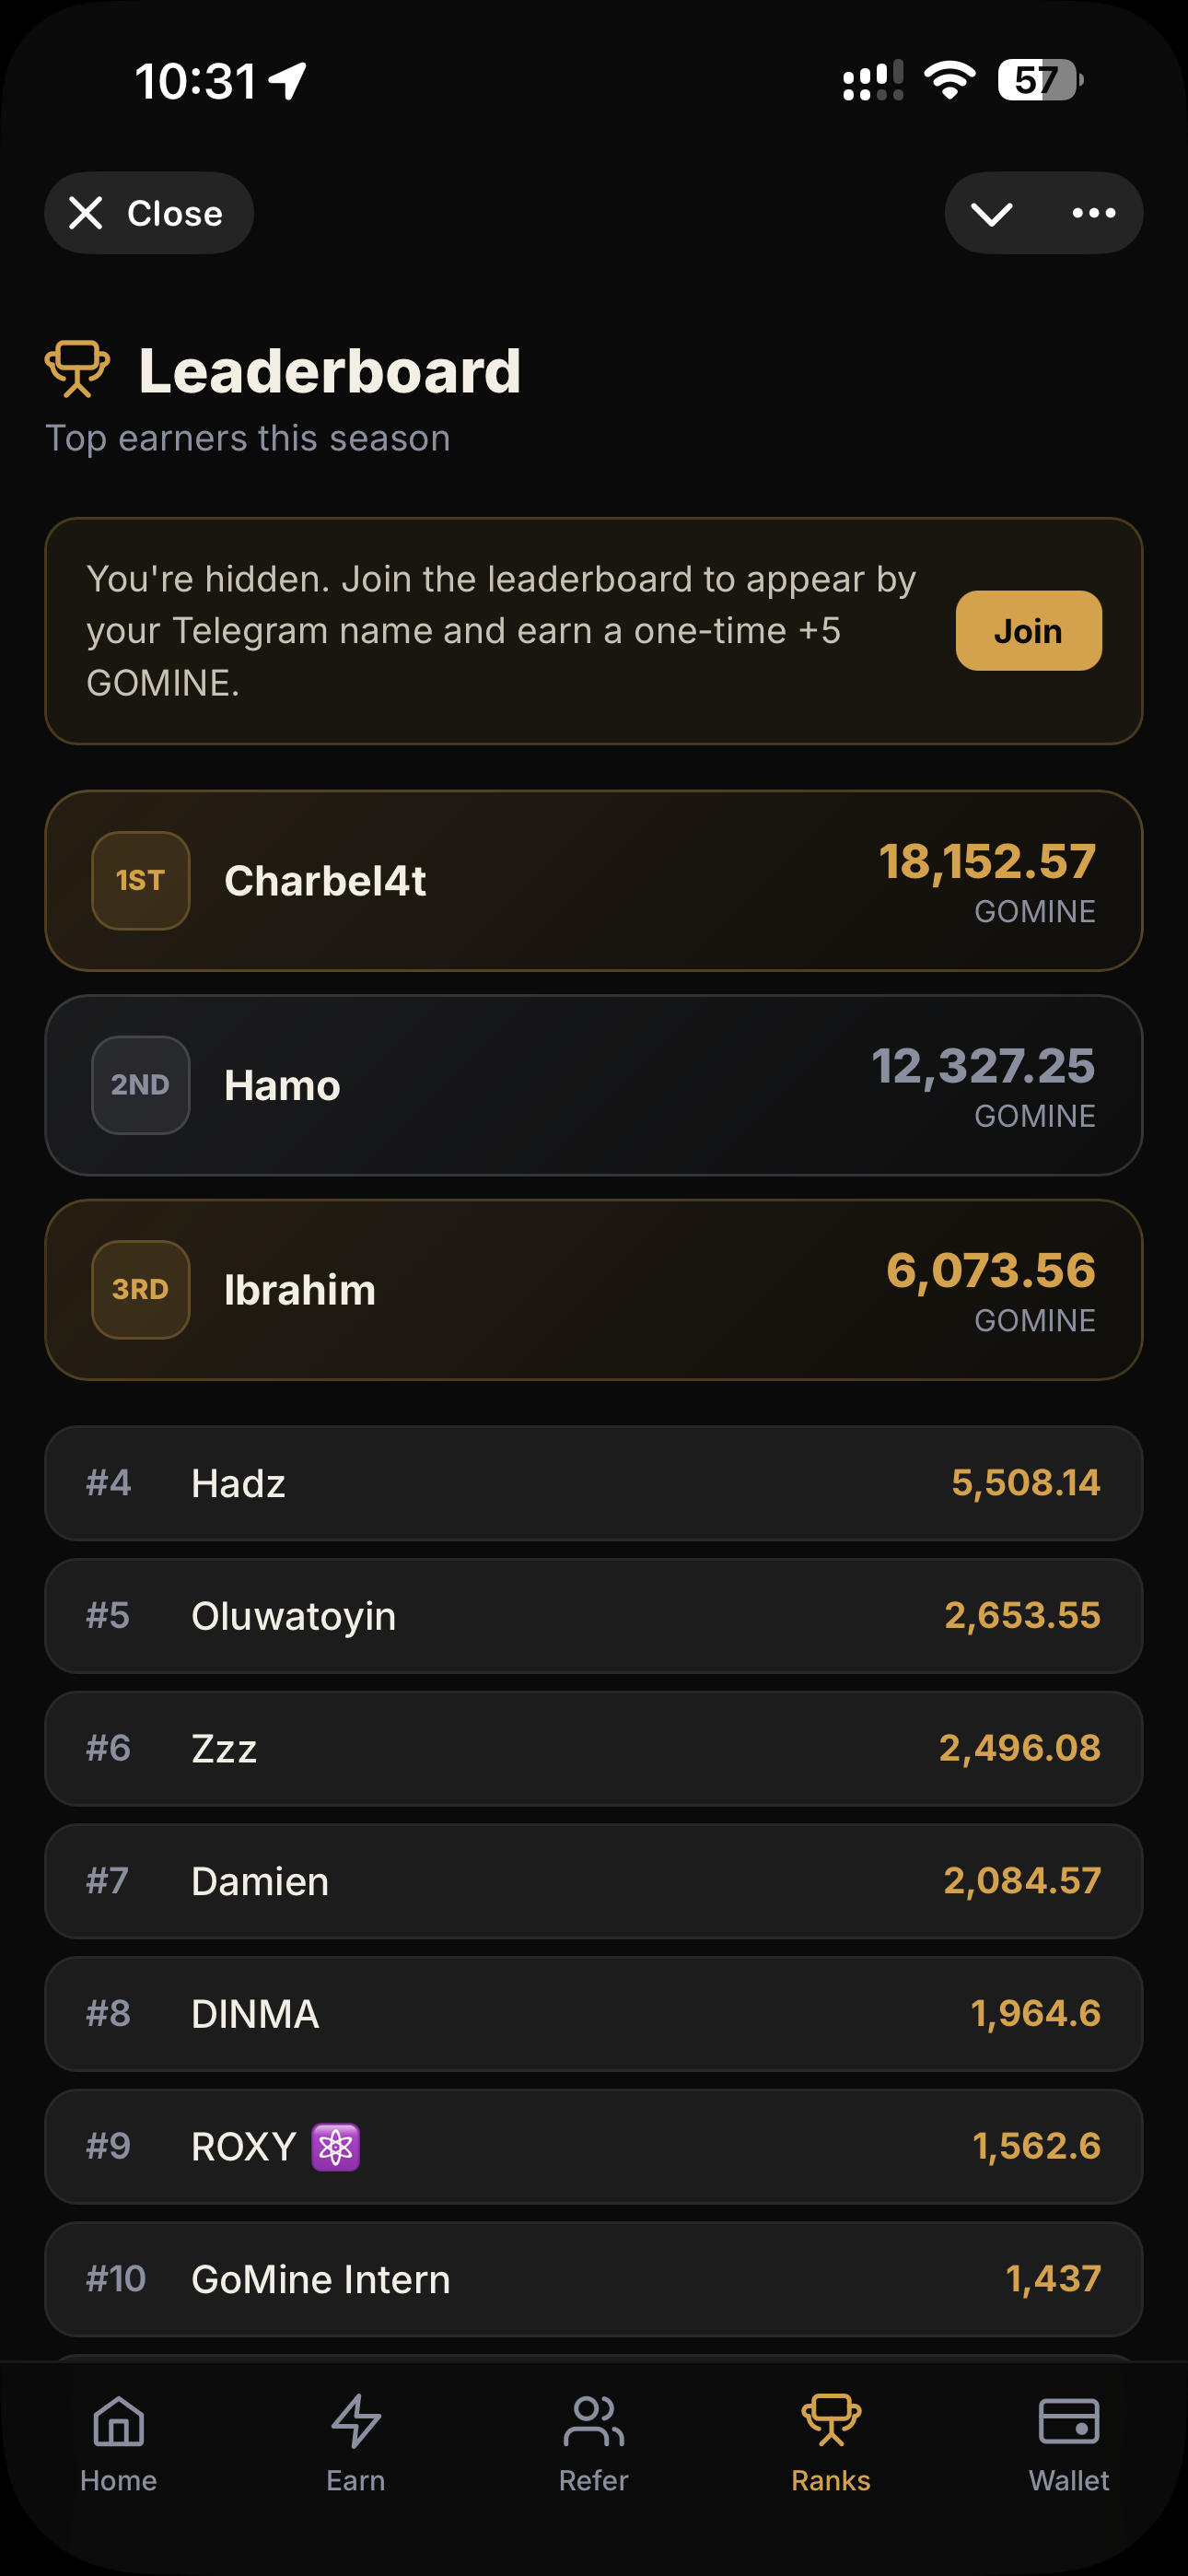This screenshot has height=2576, width=1188.
Task: Select the 2ND place Hamo card
Action: [x=594, y=1085]
